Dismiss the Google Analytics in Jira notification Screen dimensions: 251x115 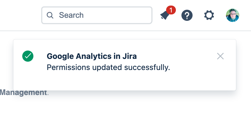click(220, 56)
